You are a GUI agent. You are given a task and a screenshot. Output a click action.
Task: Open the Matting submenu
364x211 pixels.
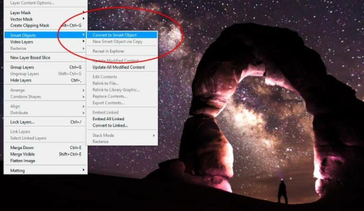click(x=45, y=170)
